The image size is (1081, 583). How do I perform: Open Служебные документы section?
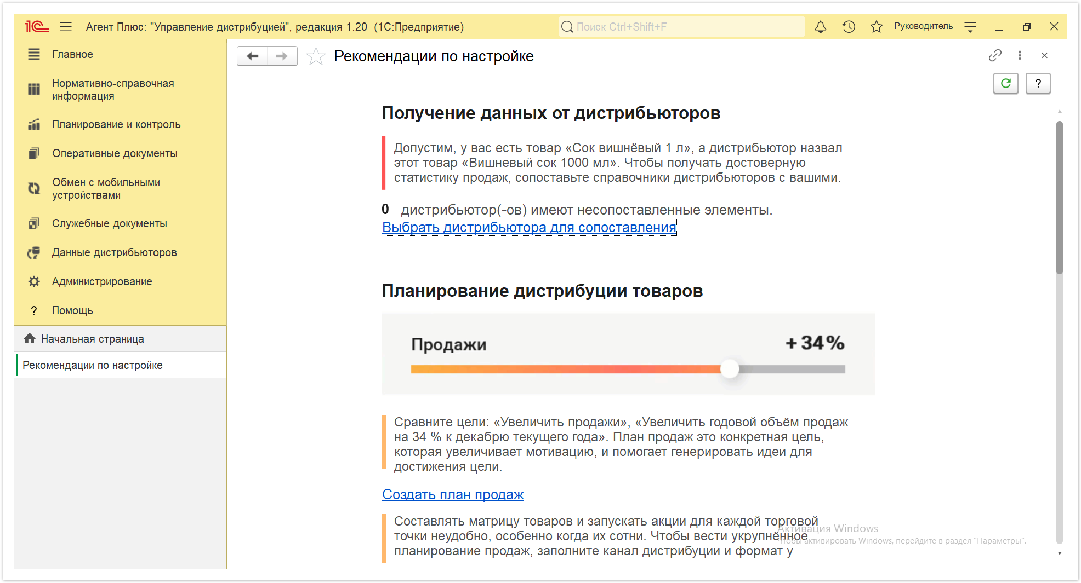tap(109, 223)
